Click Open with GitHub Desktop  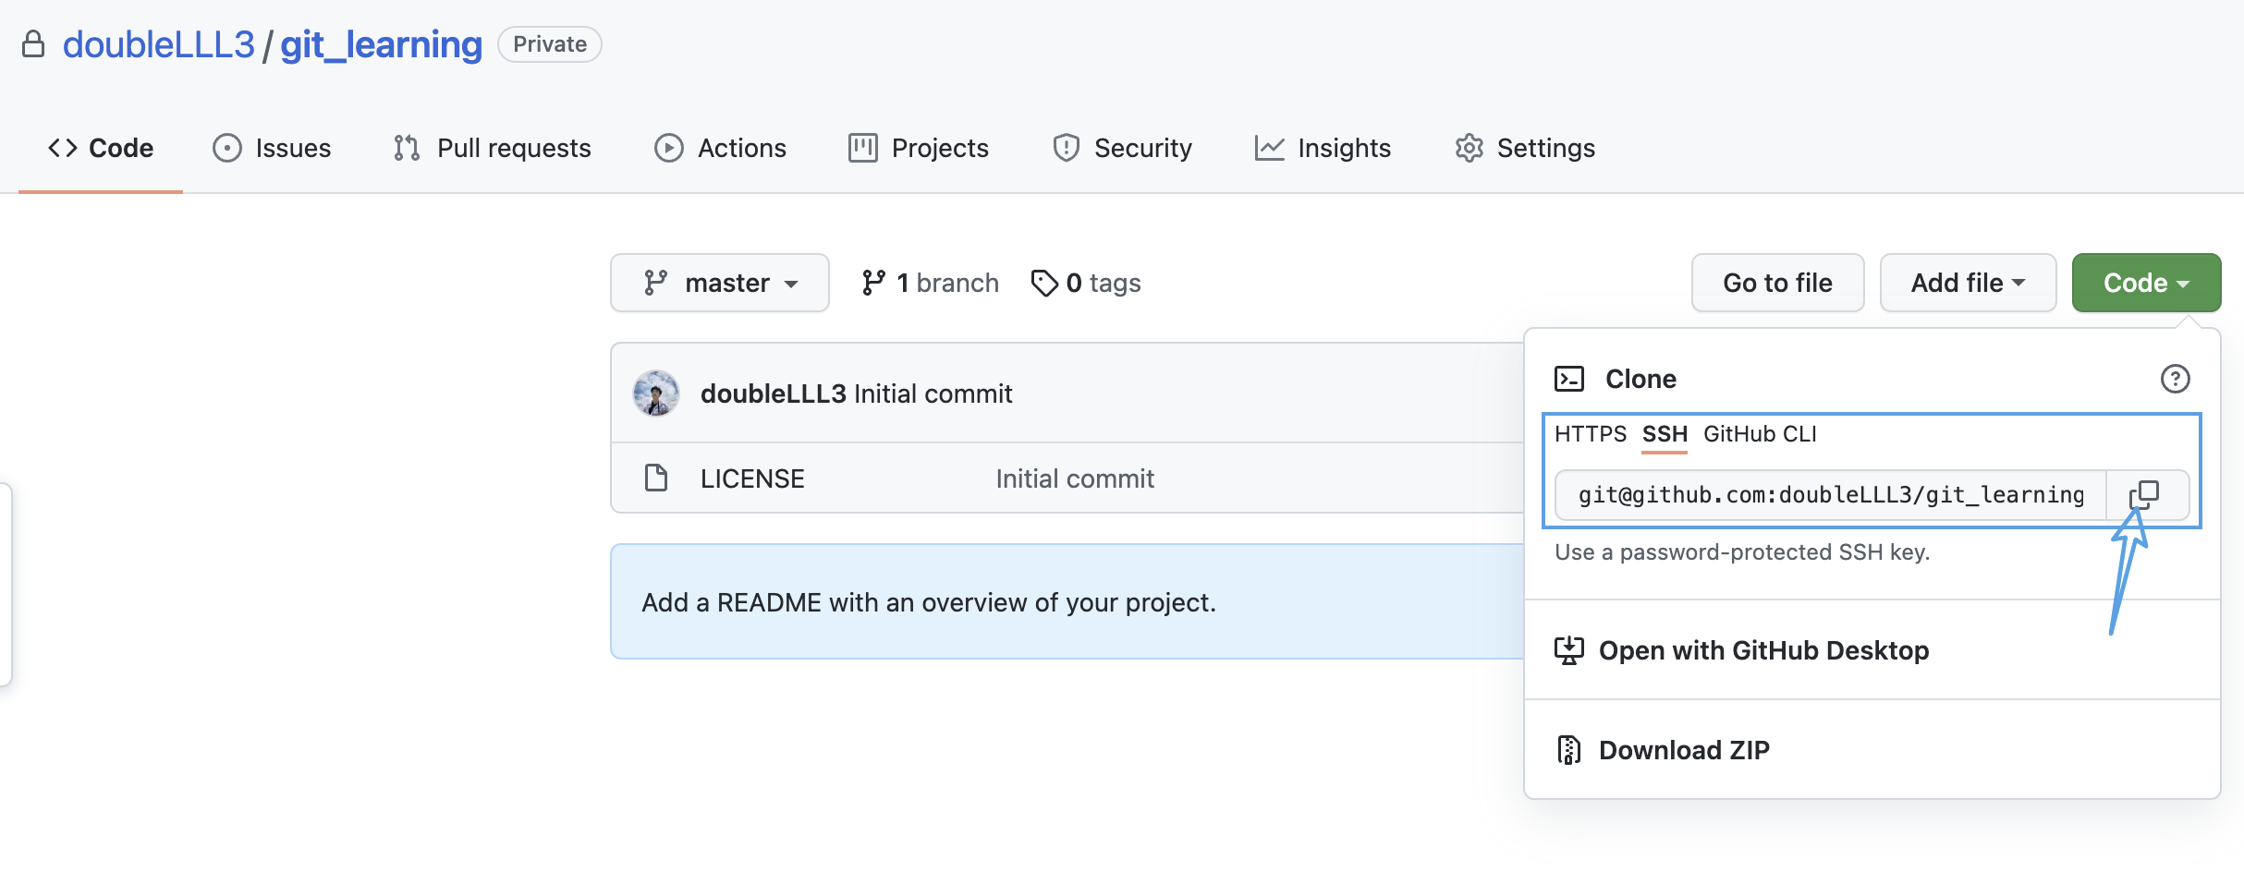point(1763,650)
